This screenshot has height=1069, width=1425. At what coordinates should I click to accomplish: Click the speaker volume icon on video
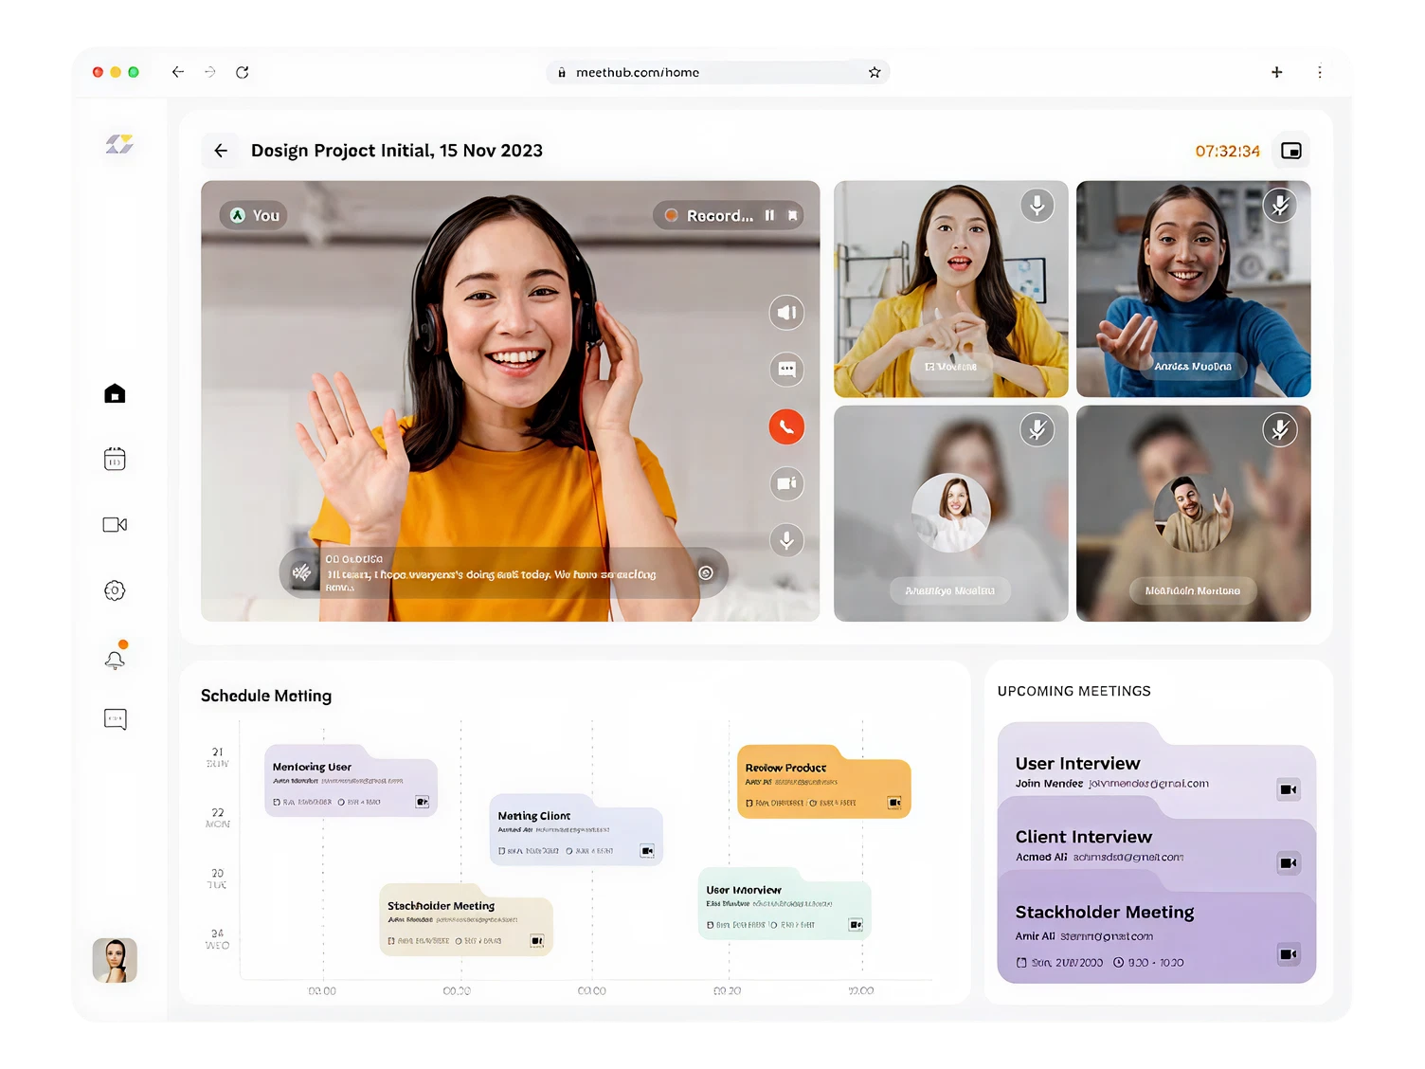tap(786, 313)
